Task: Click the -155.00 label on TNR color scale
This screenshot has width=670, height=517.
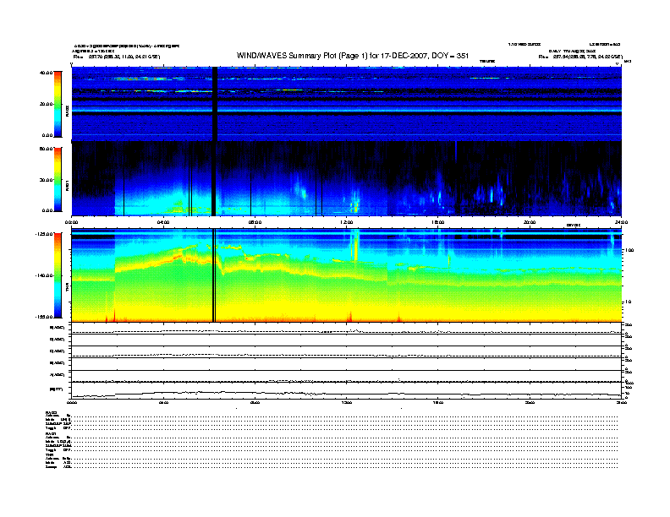Action: 44,317
